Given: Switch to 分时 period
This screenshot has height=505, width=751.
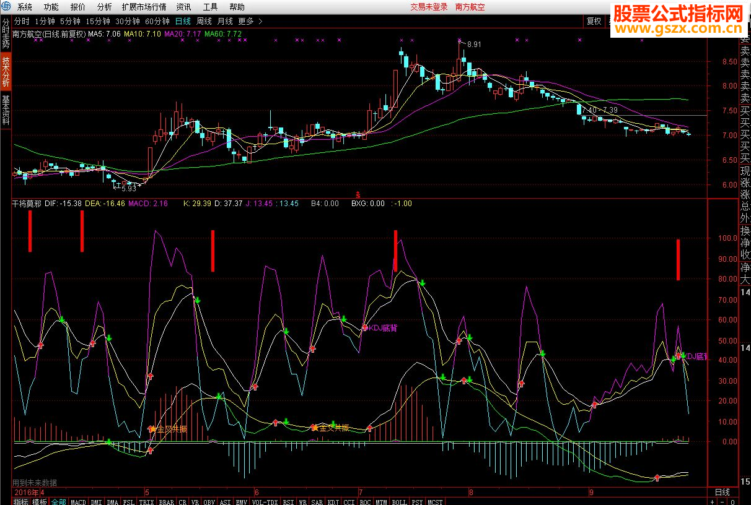Looking at the screenshot, I should tap(22, 21).
